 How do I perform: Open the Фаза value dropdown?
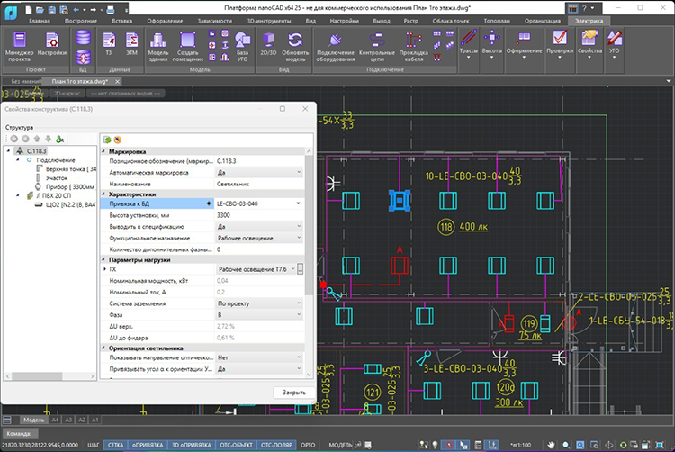[298, 315]
